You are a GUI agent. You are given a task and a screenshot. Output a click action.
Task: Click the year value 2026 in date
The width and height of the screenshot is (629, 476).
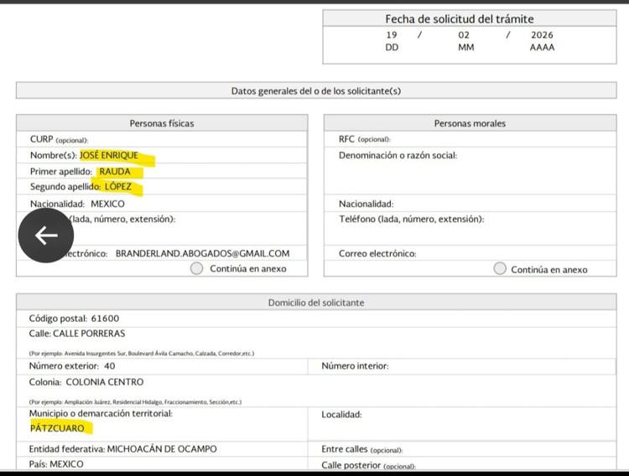coord(542,35)
